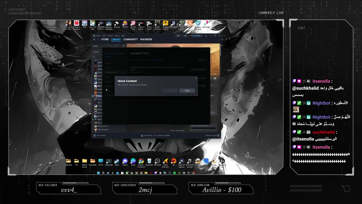Select Home in Steam library sidebar

(x=95, y=46)
